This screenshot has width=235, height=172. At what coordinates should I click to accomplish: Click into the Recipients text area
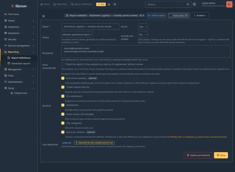tap(146, 52)
